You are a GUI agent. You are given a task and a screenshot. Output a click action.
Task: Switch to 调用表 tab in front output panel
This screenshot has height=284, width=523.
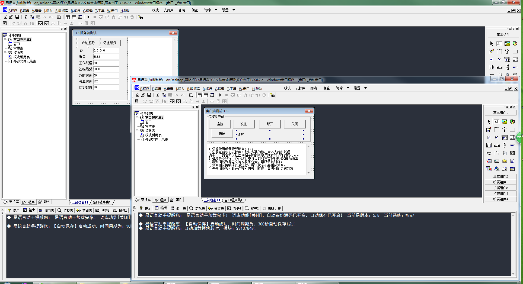click(178, 208)
